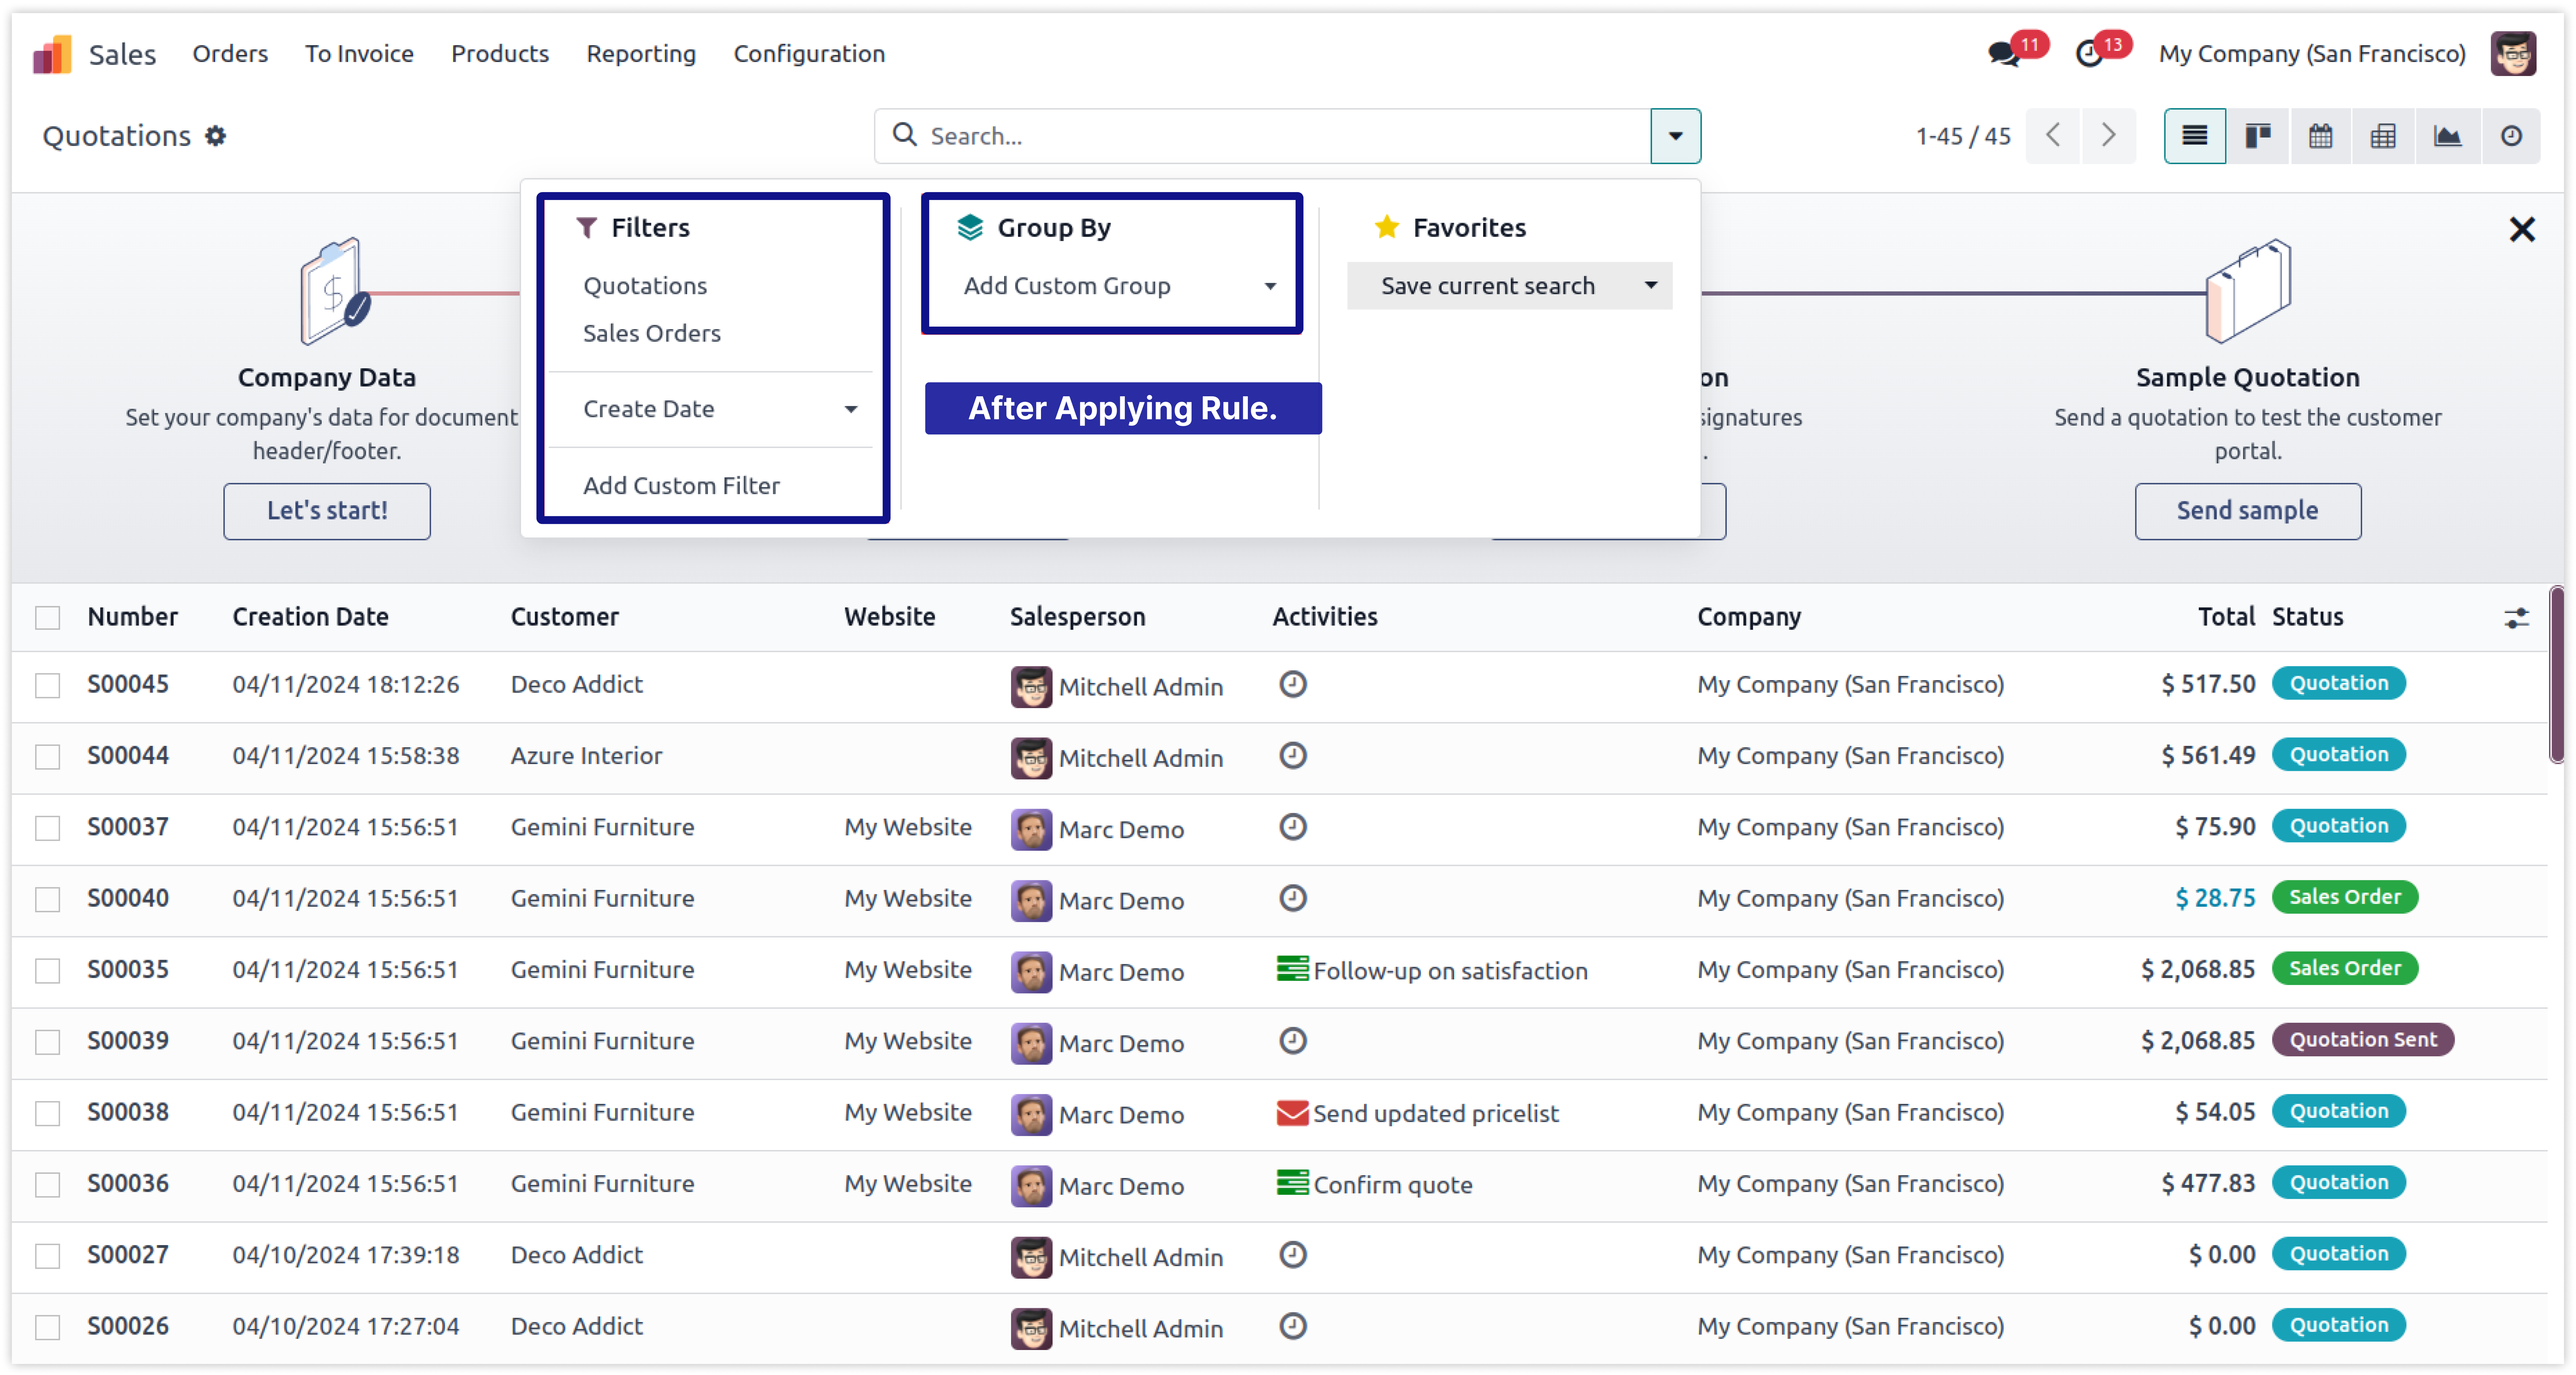Viewport: 2576px width, 1375px height.
Task: Go to next page of records
Action: point(2109,136)
